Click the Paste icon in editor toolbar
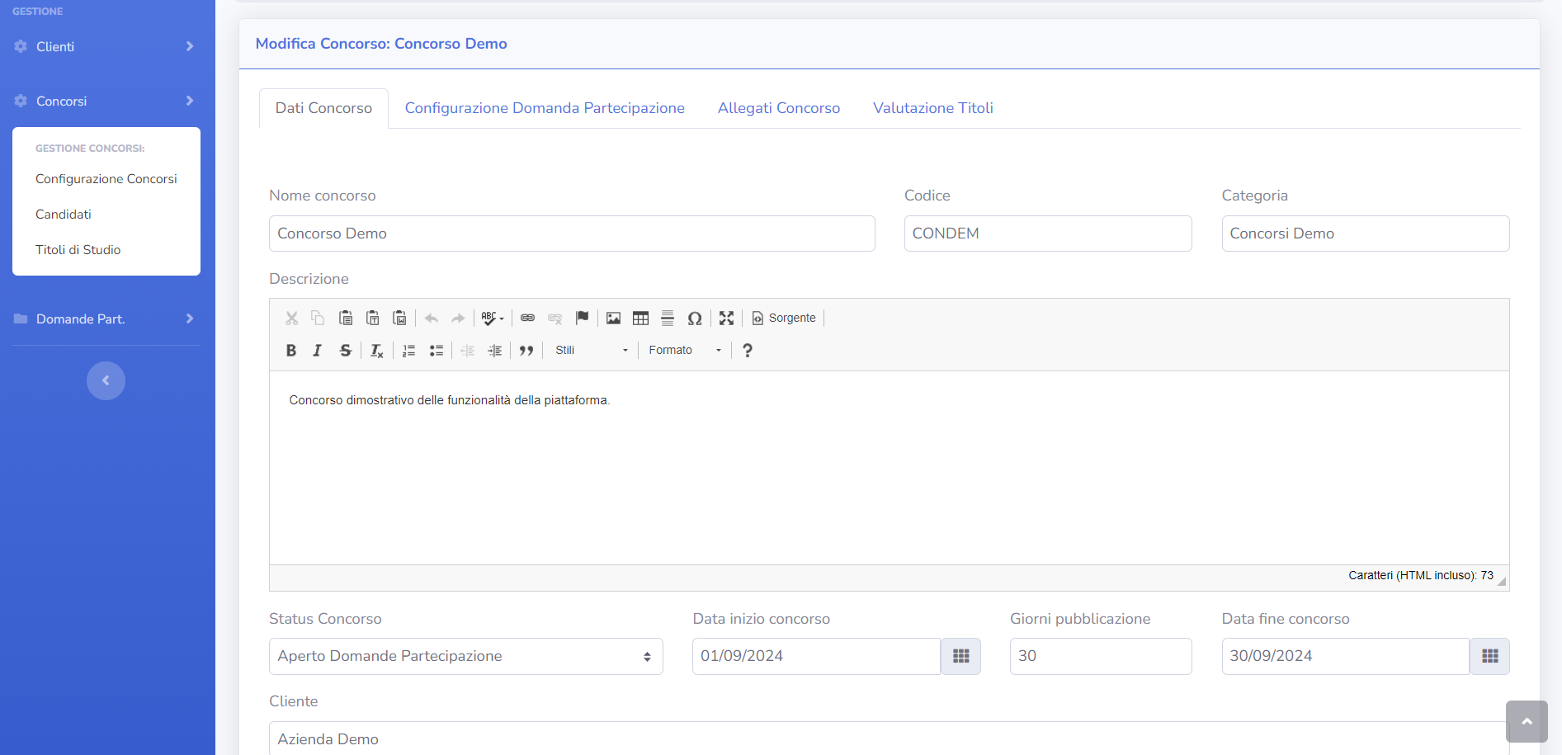Image resolution: width=1562 pixels, height=755 pixels. 346,318
